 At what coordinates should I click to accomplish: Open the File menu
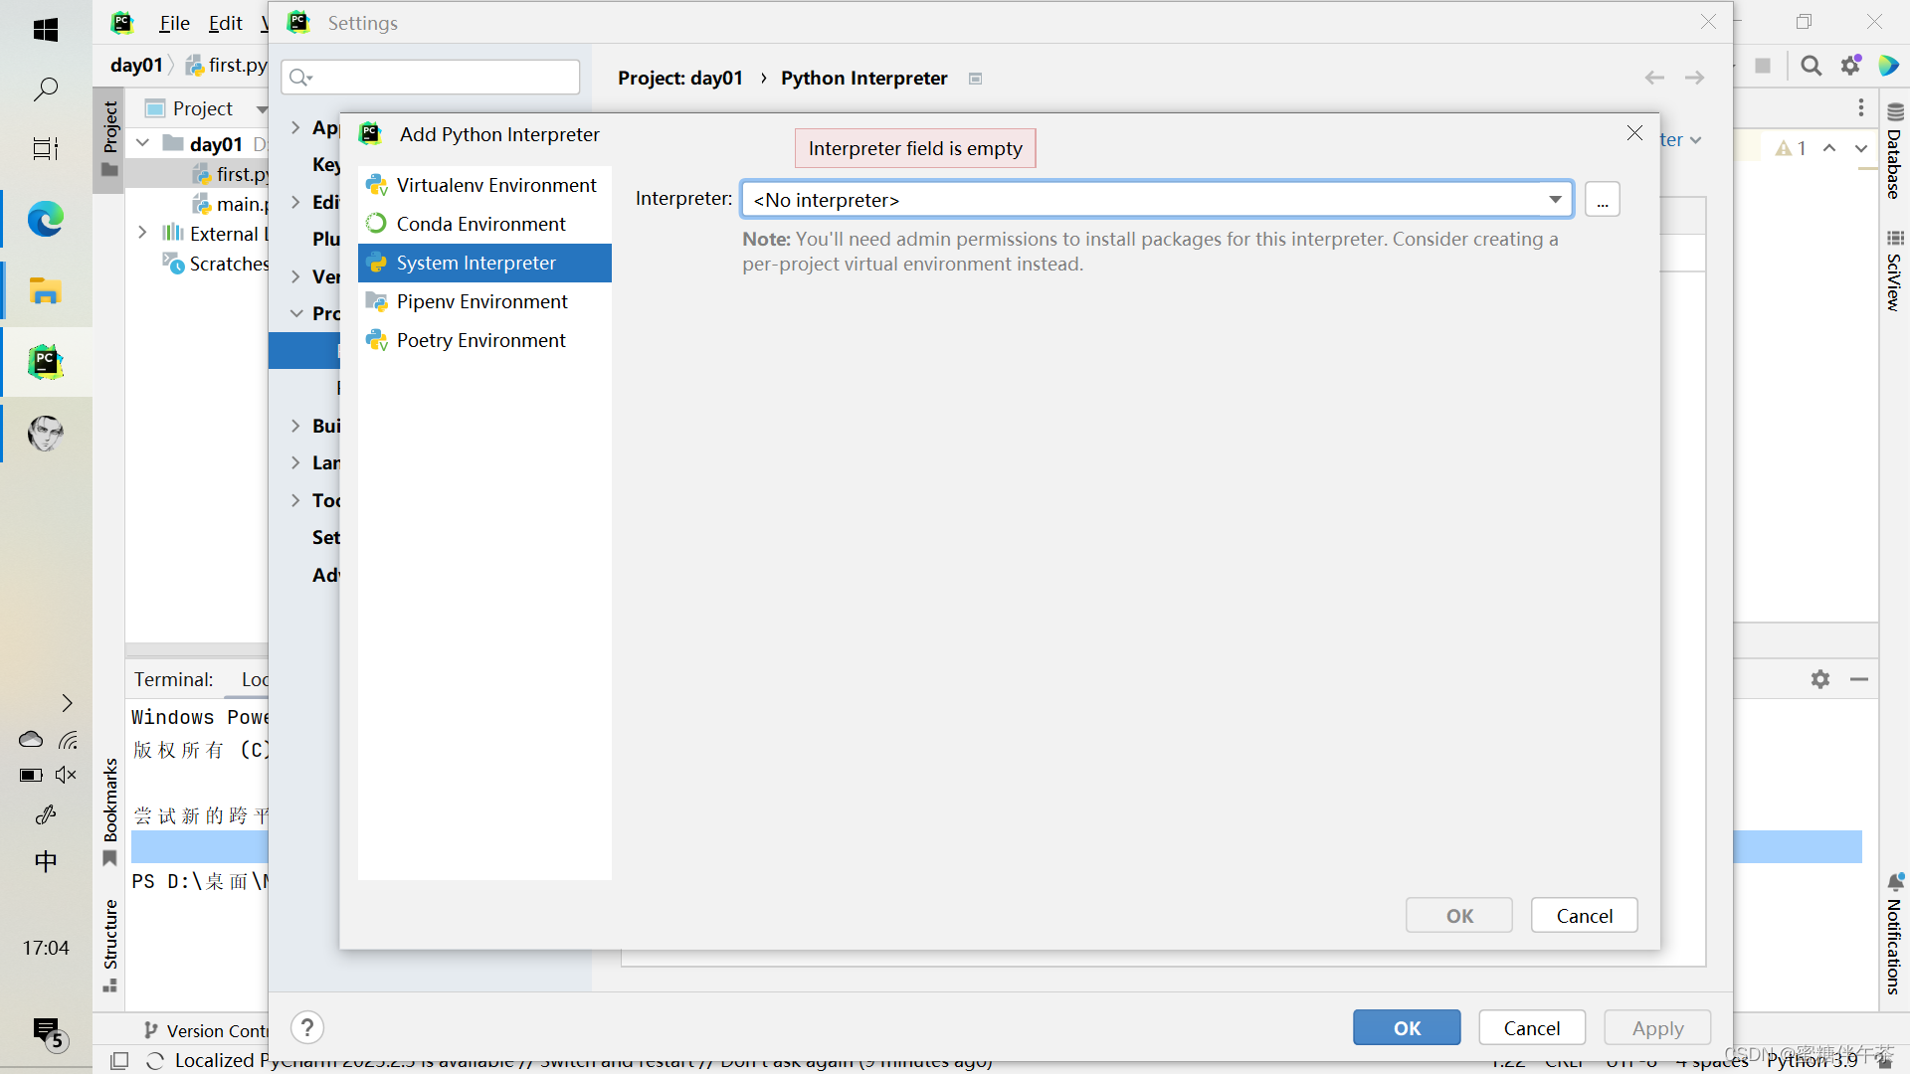tap(174, 23)
